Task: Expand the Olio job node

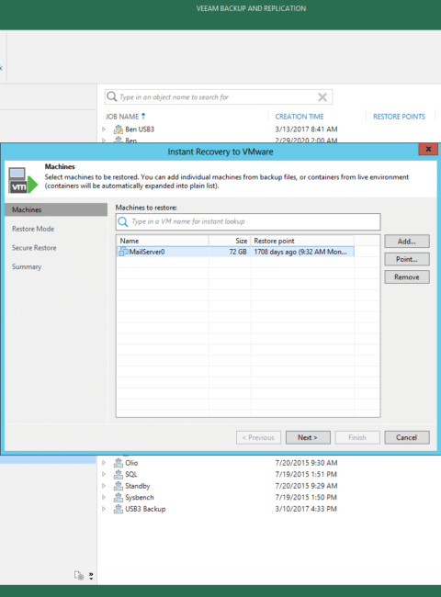Action: pos(104,463)
